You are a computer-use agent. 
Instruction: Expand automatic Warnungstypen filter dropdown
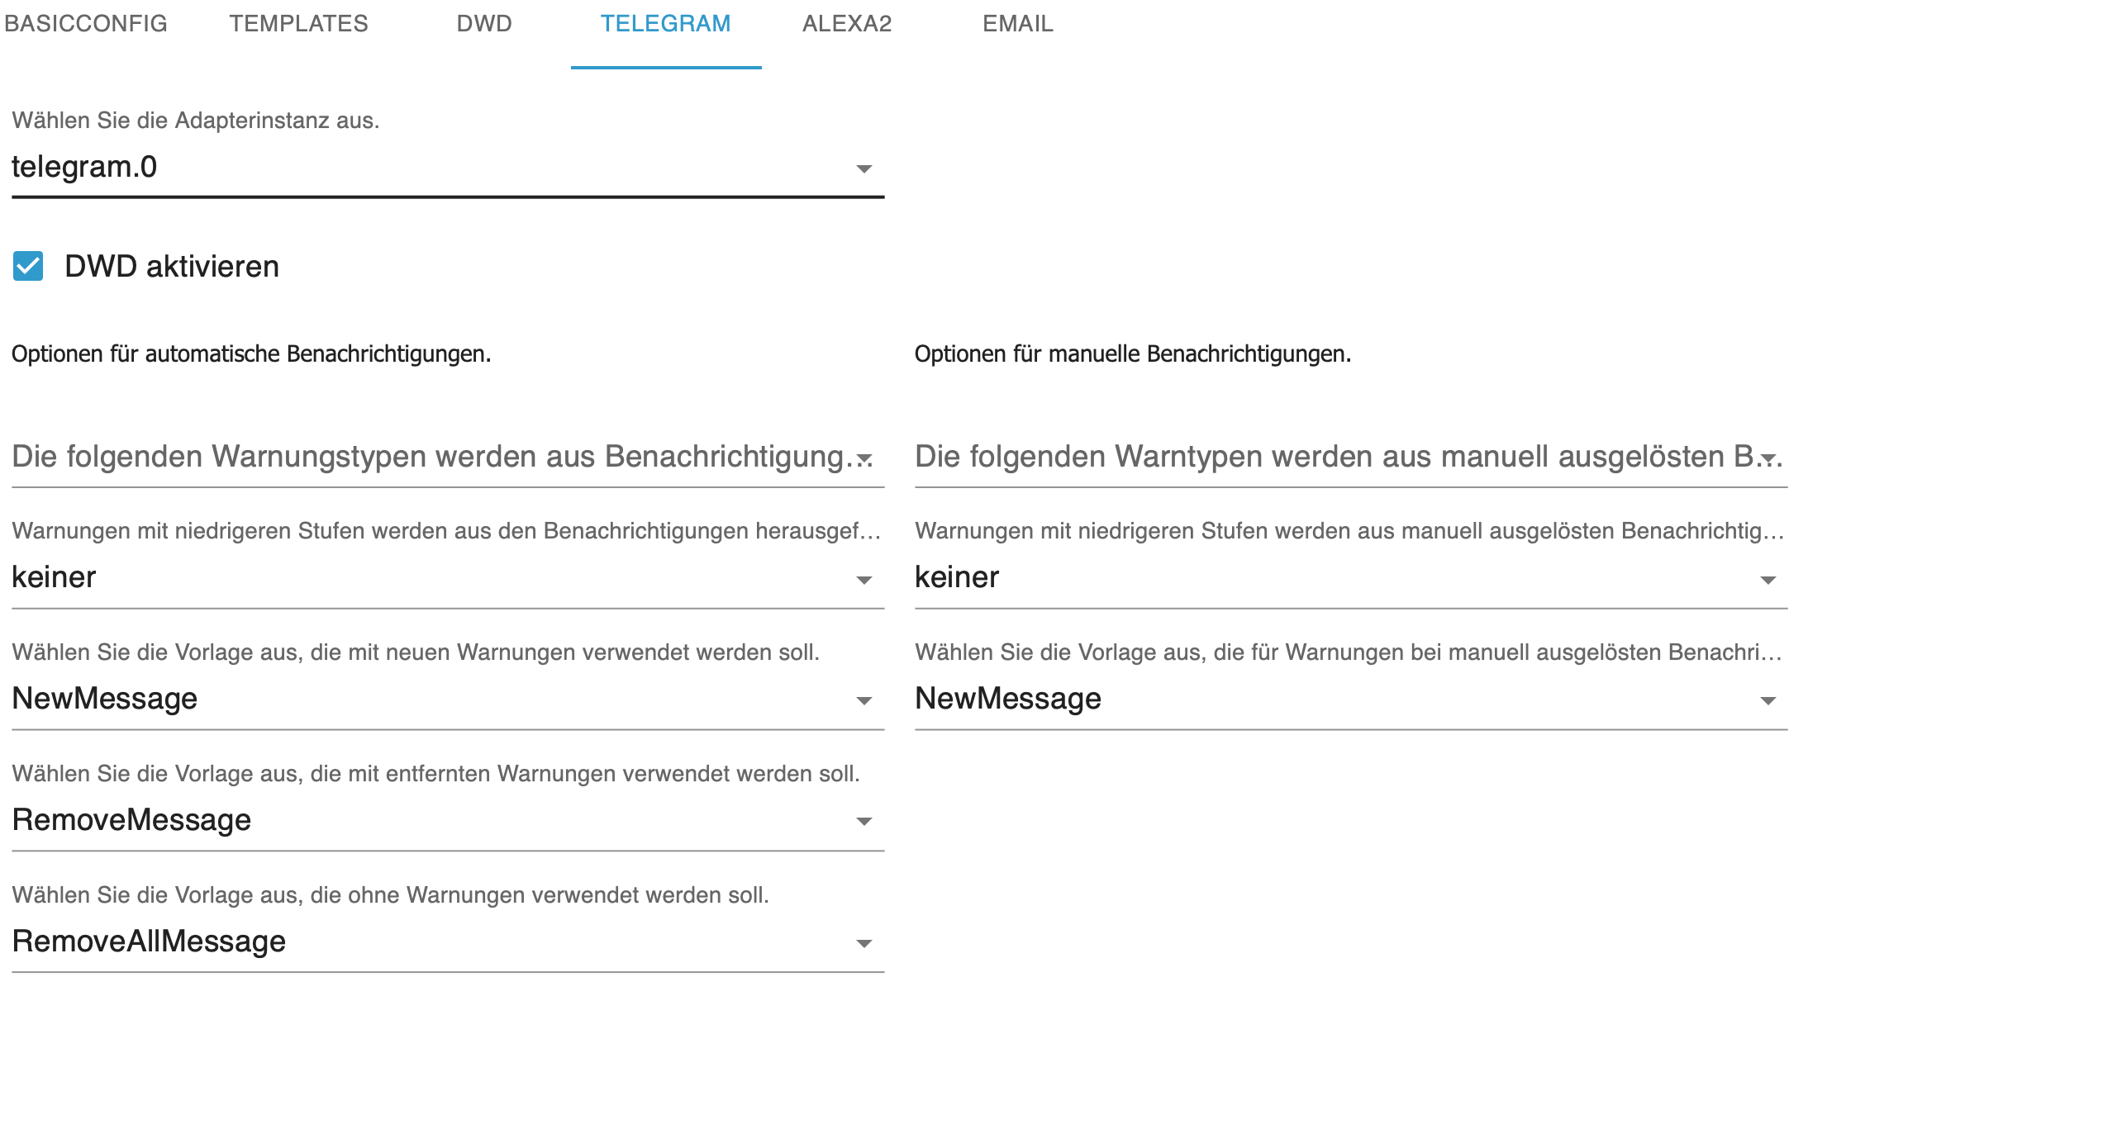tap(448, 457)
